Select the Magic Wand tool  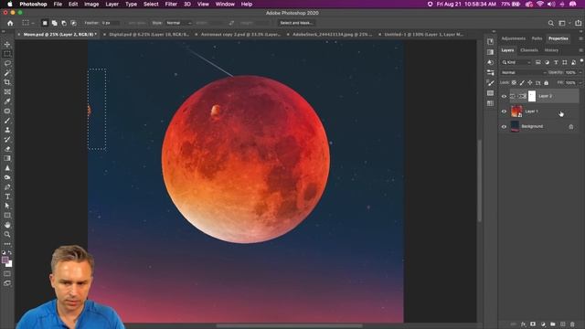pos(7,73)
